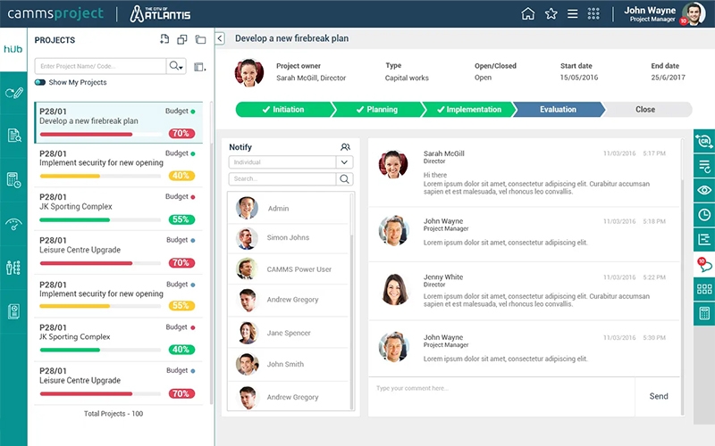Open the project list layout options icon

point(199,67)
